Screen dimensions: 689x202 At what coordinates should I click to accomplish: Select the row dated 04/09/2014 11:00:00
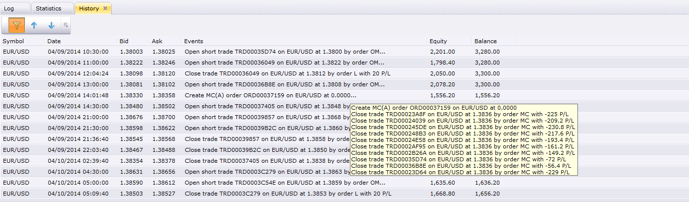click(x=344, y=63)
